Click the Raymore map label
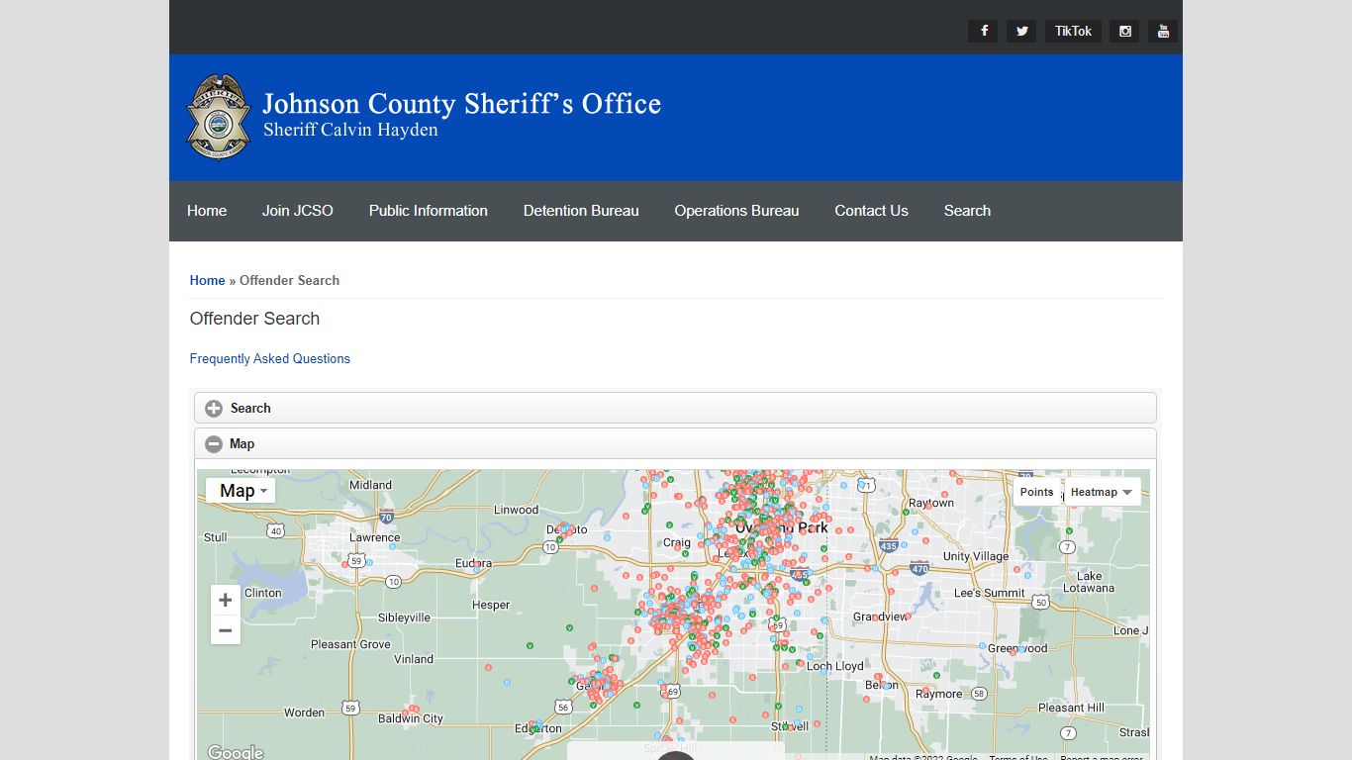 [x=938, y=694]
